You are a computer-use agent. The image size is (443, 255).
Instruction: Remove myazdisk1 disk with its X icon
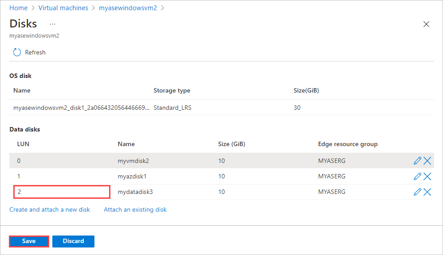427,176
